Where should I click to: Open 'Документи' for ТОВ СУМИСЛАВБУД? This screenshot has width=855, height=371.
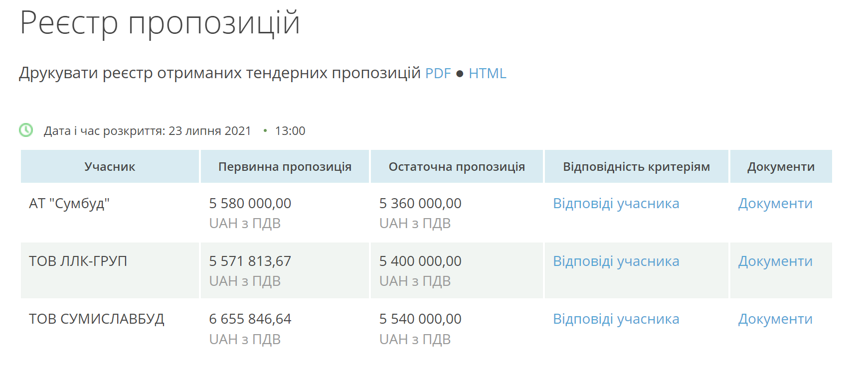coord(775,319)
